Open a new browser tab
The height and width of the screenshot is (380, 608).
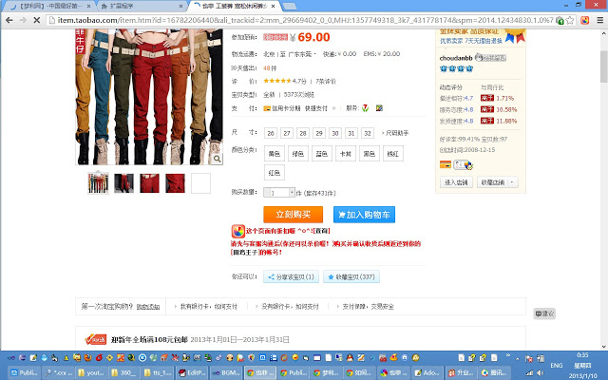pos(289,7)
